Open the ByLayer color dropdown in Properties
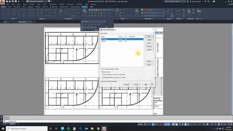The image size is (233, 131). tap(164, 10)
